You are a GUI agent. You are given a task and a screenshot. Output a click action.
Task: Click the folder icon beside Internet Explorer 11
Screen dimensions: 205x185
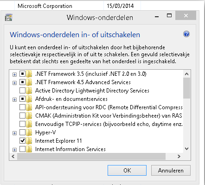[x=29, y=141]
